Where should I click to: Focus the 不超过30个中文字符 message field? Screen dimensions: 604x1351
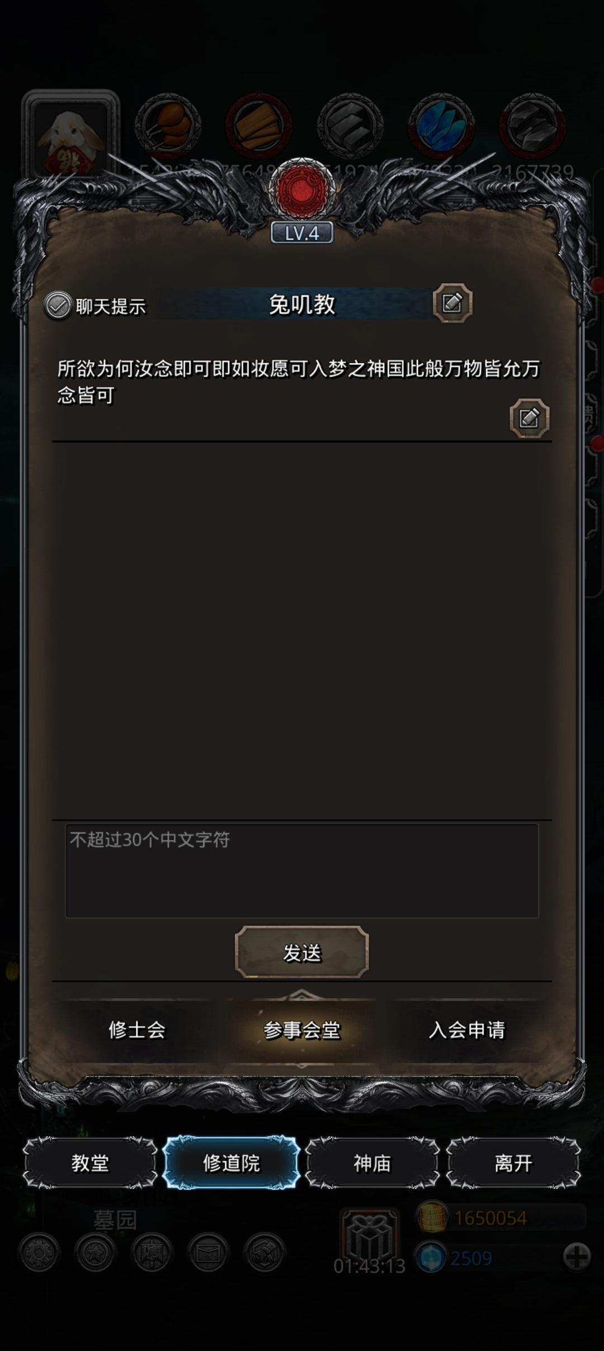302,871
